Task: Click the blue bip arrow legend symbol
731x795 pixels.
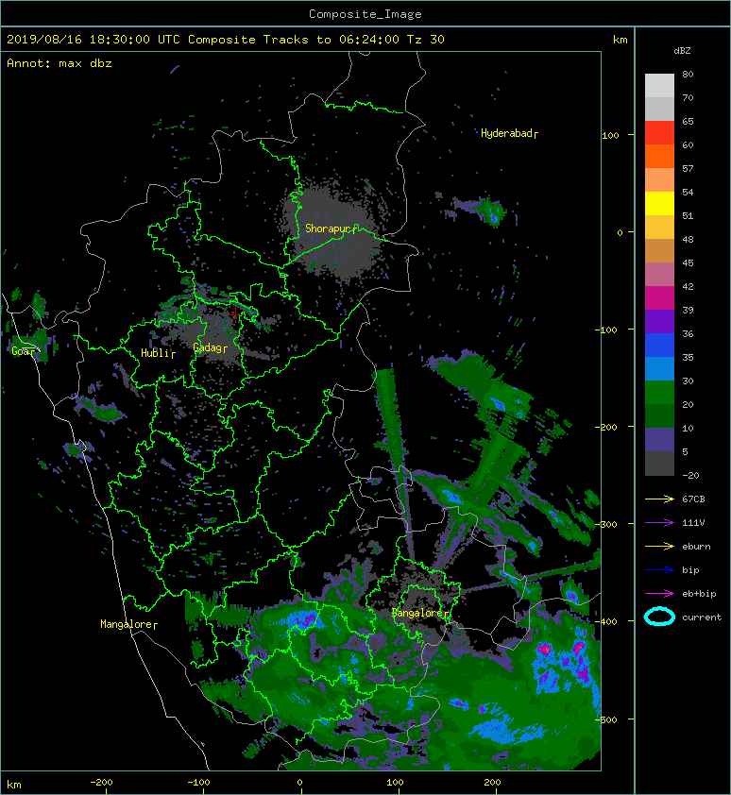Action: (659, 570)
